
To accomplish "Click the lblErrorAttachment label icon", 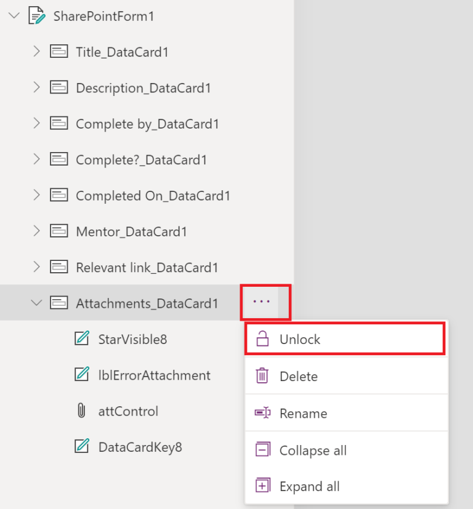I will (82, 374).
